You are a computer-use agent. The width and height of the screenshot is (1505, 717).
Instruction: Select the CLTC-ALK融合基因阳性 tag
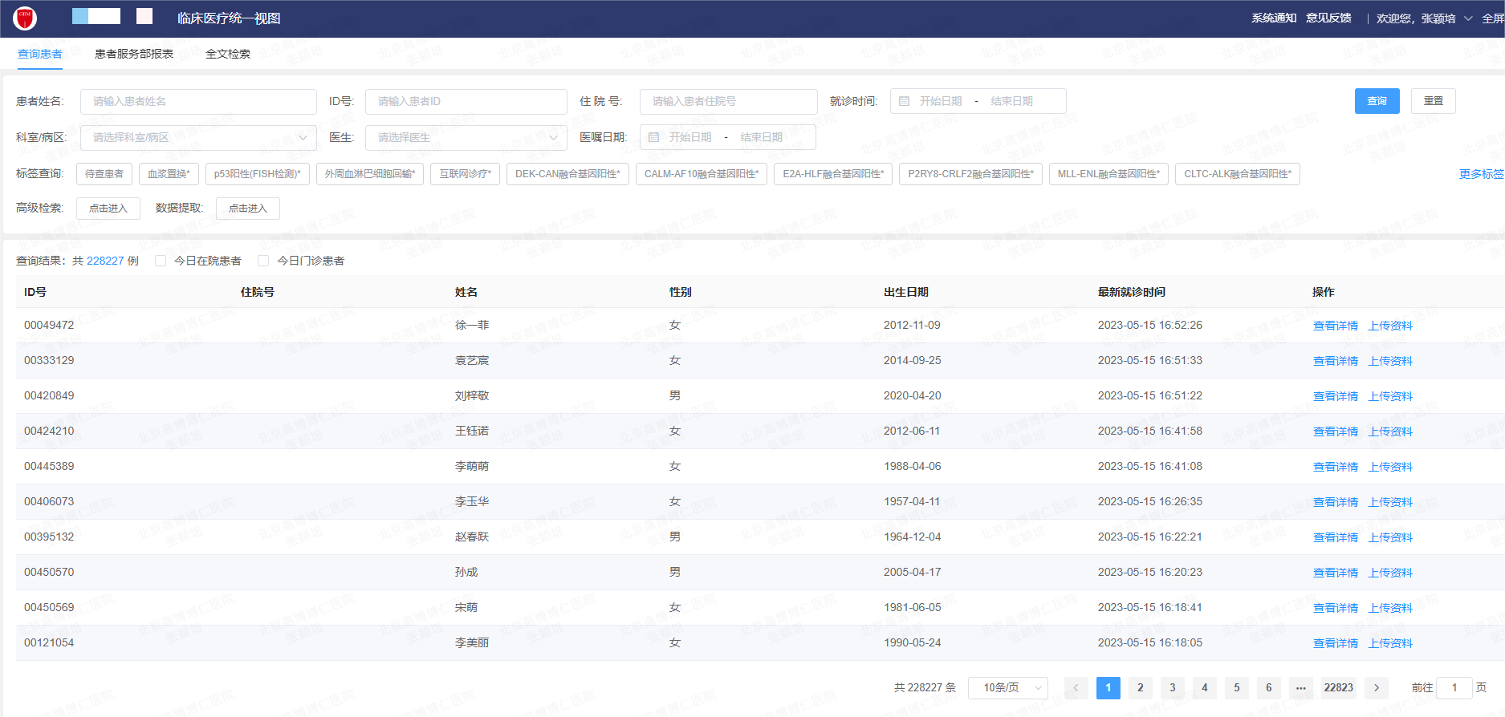(1238, 174)
